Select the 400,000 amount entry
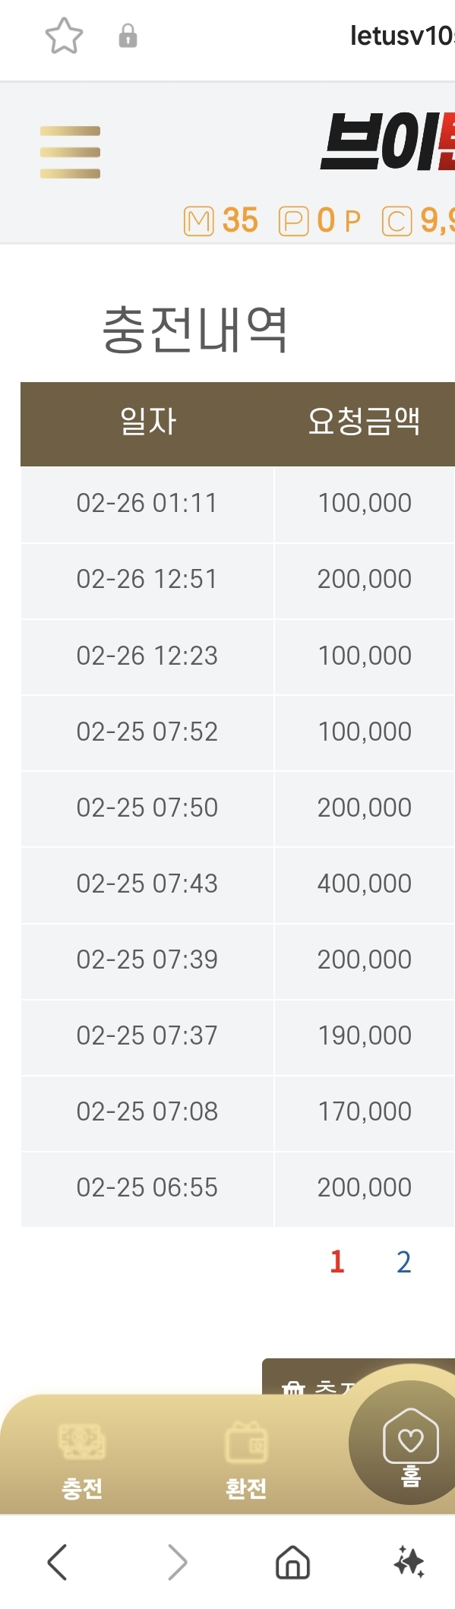The height and width of the screenshot is (1609, 455). click(x=365, y=884)
